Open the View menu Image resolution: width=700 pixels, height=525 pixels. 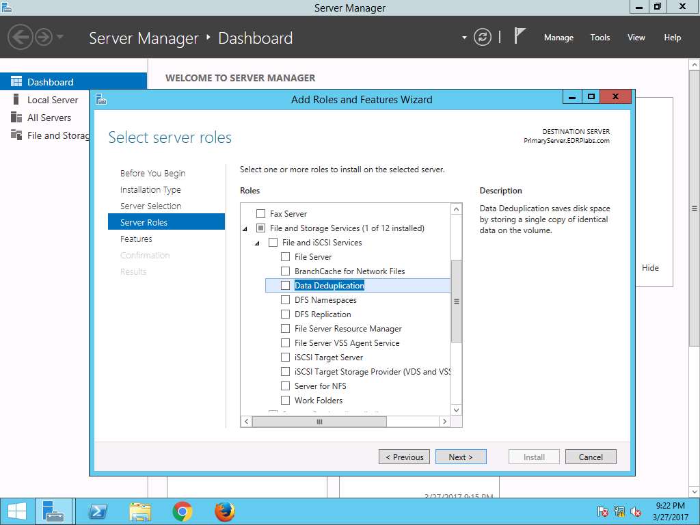click(x=636, y=38)
